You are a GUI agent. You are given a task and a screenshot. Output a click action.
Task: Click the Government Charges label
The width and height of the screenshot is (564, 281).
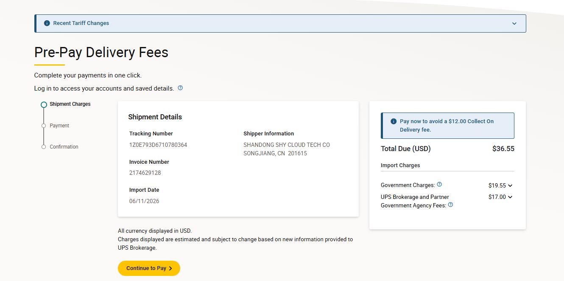tap(408, 185)
